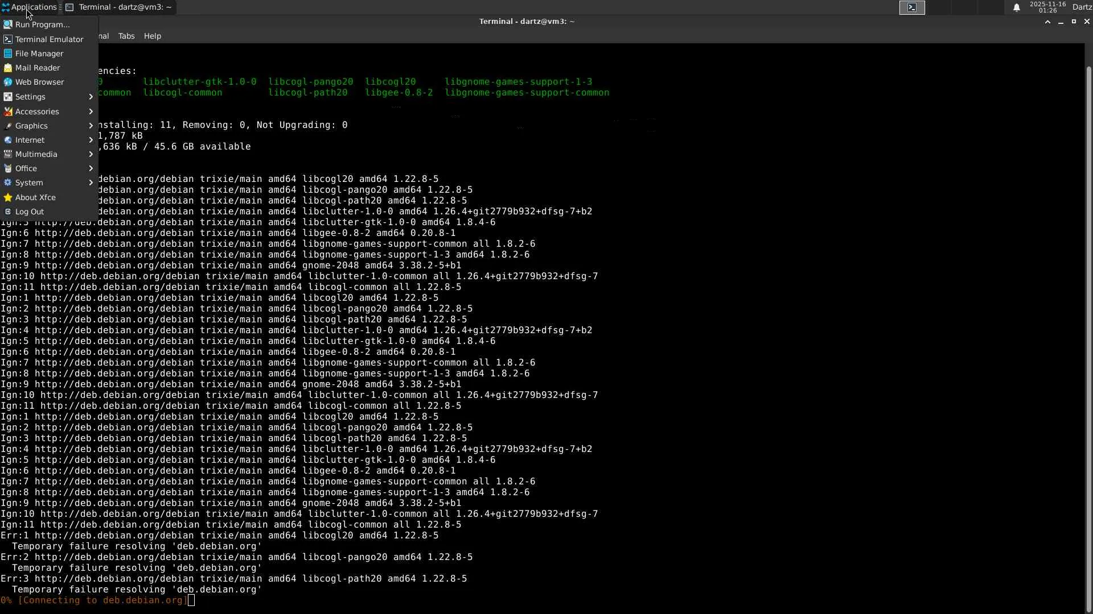Click the terminal workspace switcher thumbnail
1093x614 pixels.
point(912,7)
